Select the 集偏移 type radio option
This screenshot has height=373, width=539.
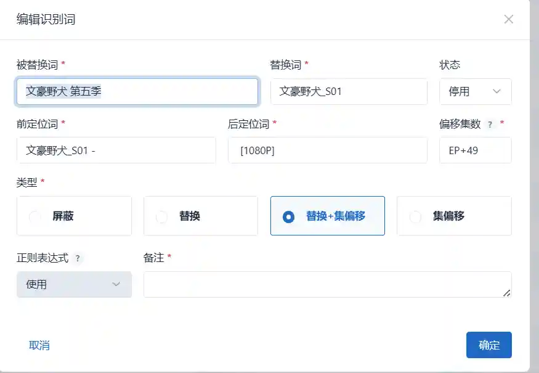(416, 216)
